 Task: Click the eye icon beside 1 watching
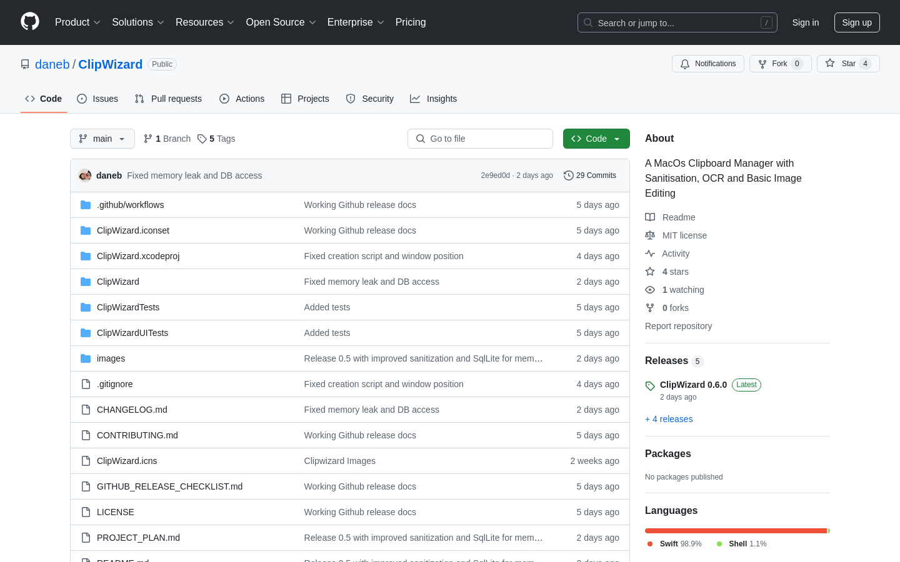[650, 290]
